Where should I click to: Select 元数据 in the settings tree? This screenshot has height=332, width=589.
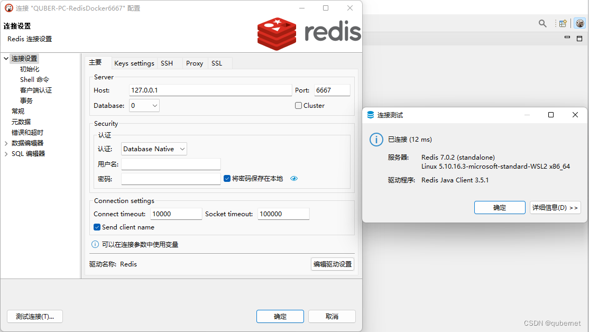(21, 122)
